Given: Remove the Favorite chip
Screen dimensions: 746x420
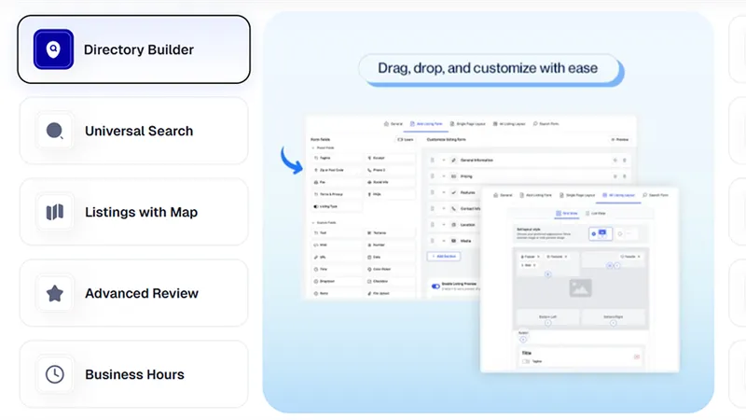Looking at the screenshot, I should (639, 257).
